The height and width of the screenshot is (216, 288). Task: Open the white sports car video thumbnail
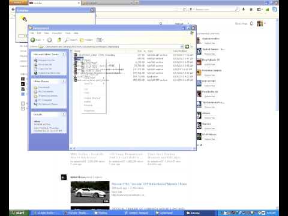(90, 192)
